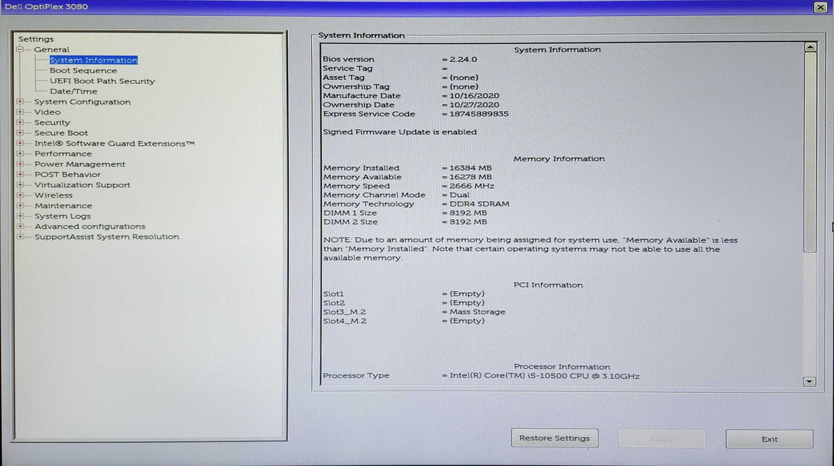Select the System Configuration label

coord(82,102)
